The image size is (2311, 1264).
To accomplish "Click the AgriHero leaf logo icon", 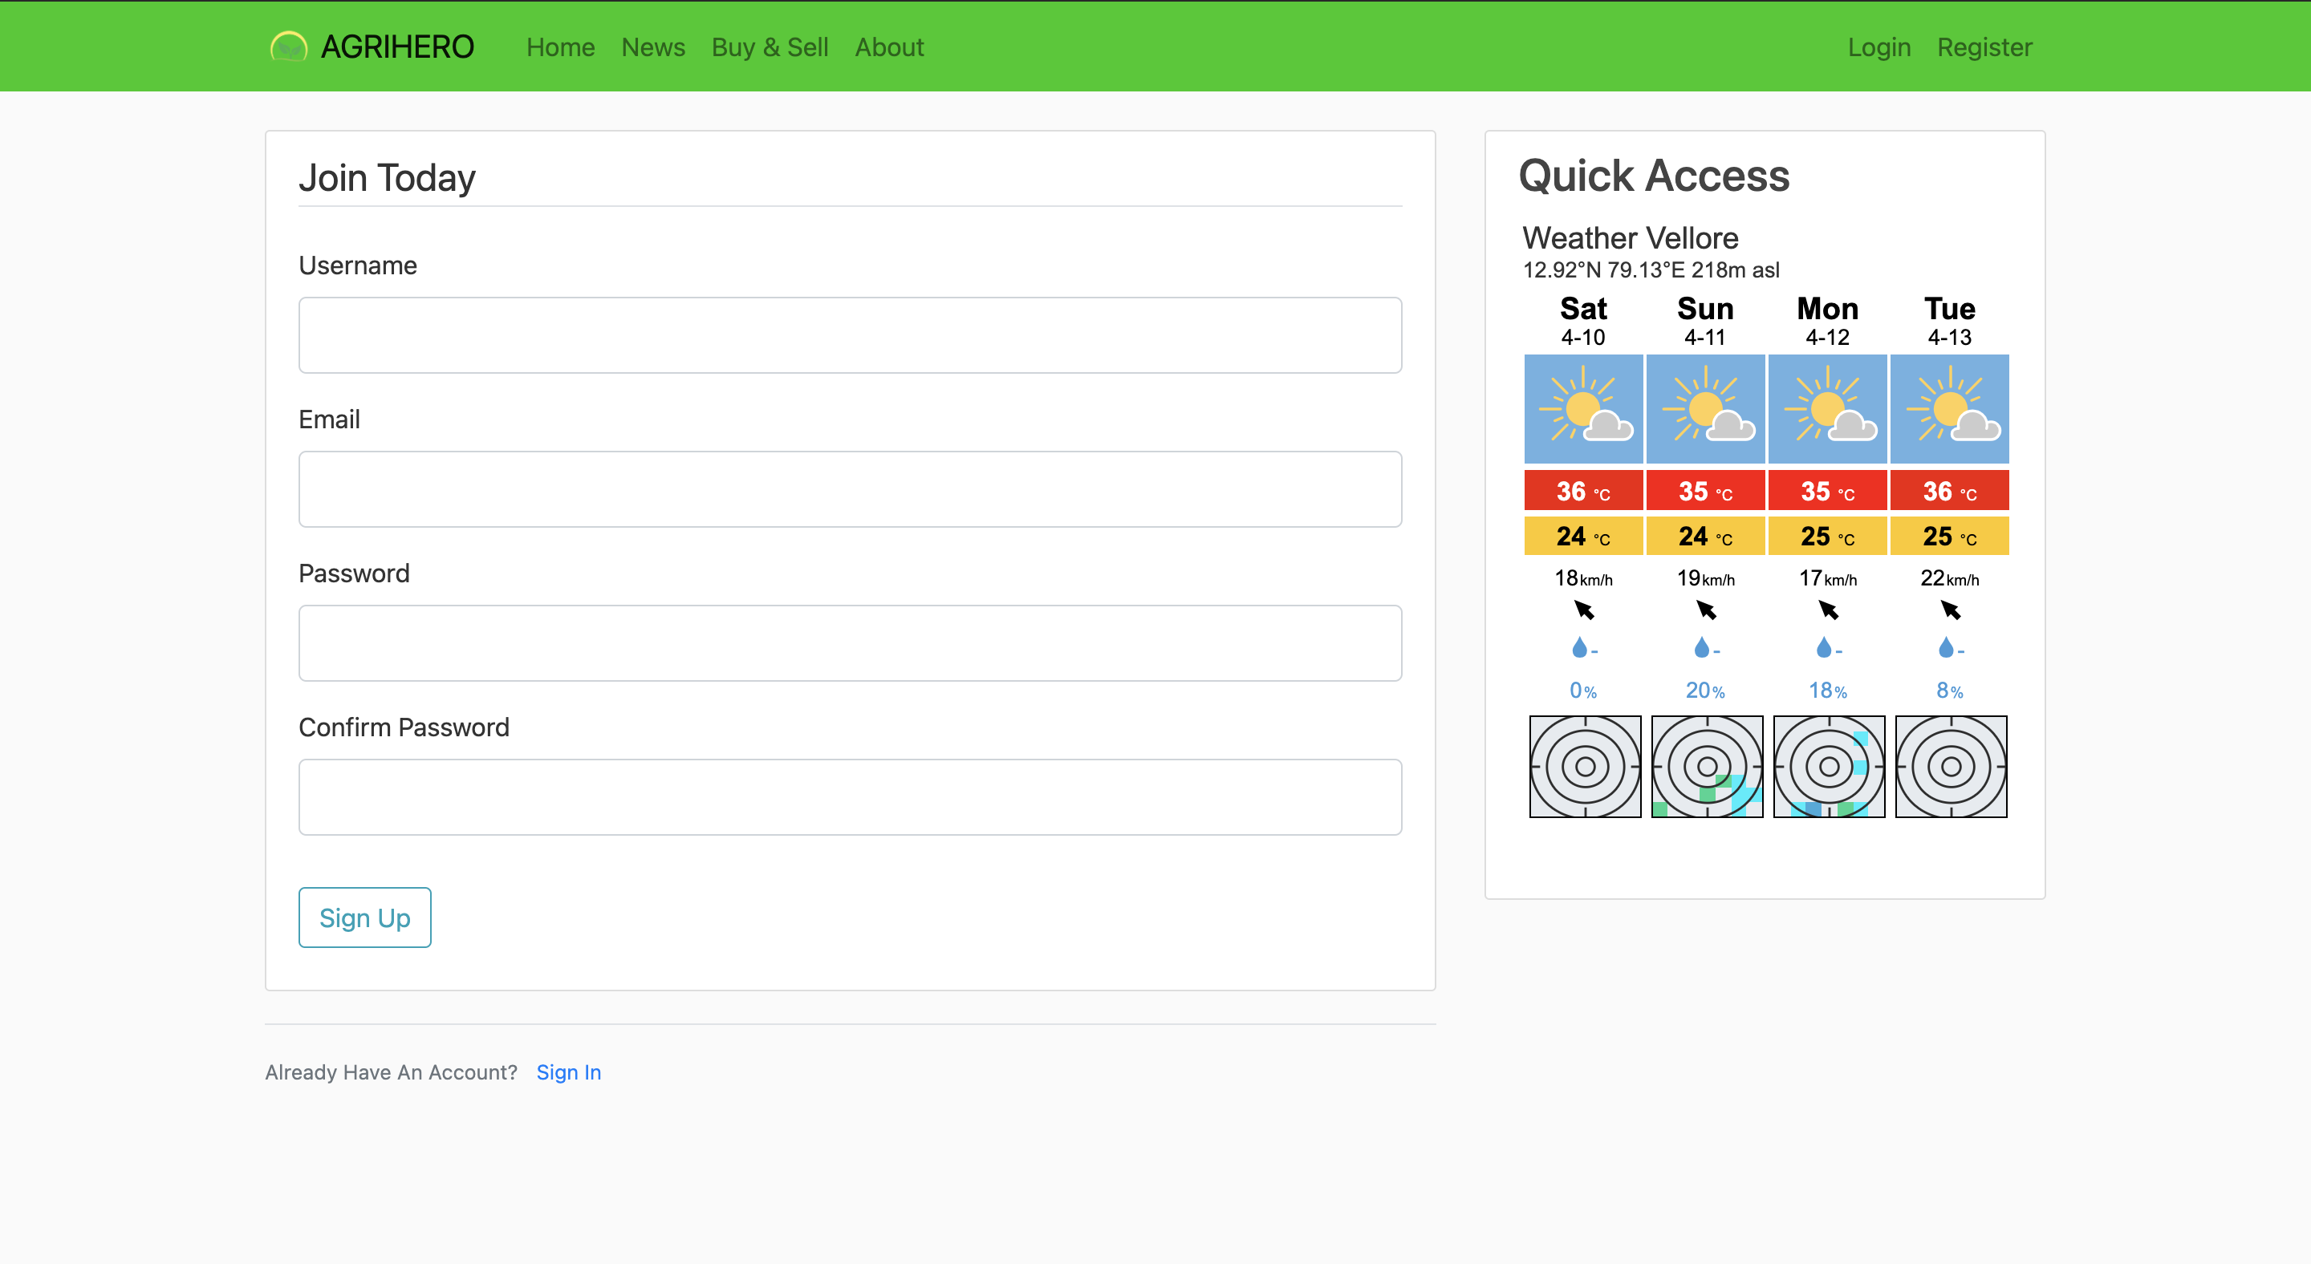I will tap(289, 47).
